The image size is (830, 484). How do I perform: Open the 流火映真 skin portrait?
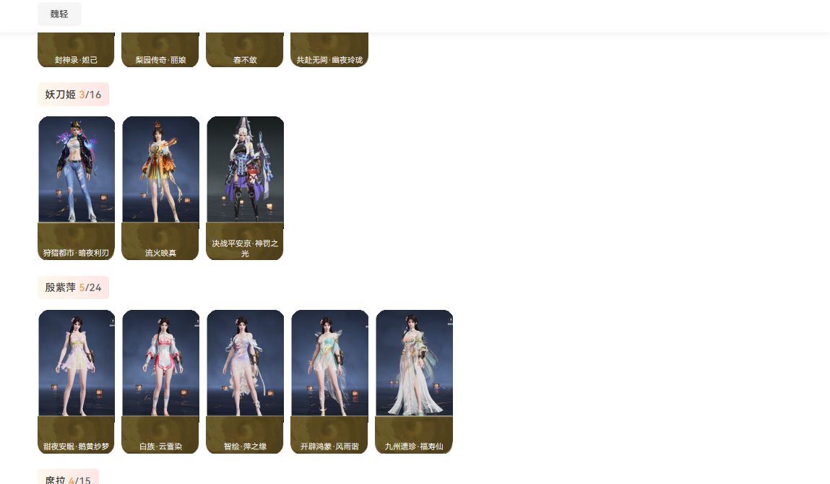coord(161,170)
